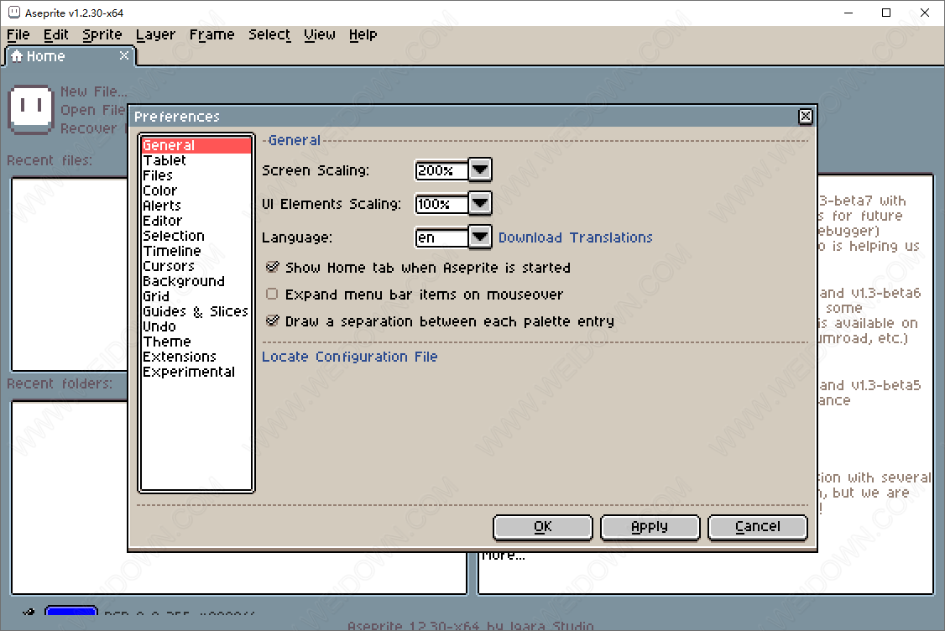
Task: Select Selection in preferences list
Action: coord(196,236)
